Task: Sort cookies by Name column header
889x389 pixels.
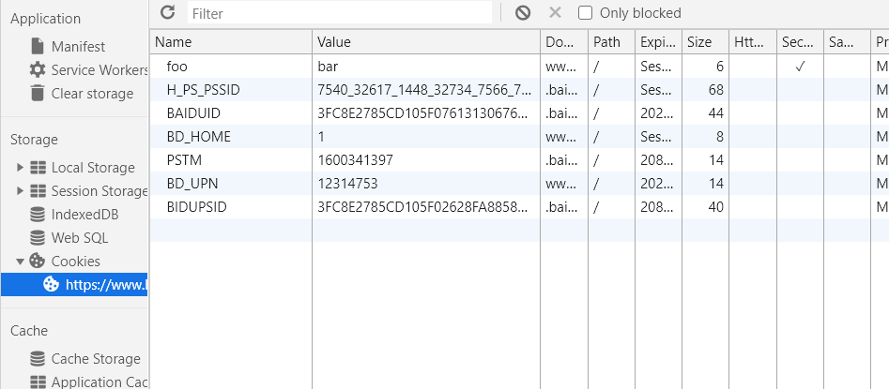Action: tap(230, 42)
